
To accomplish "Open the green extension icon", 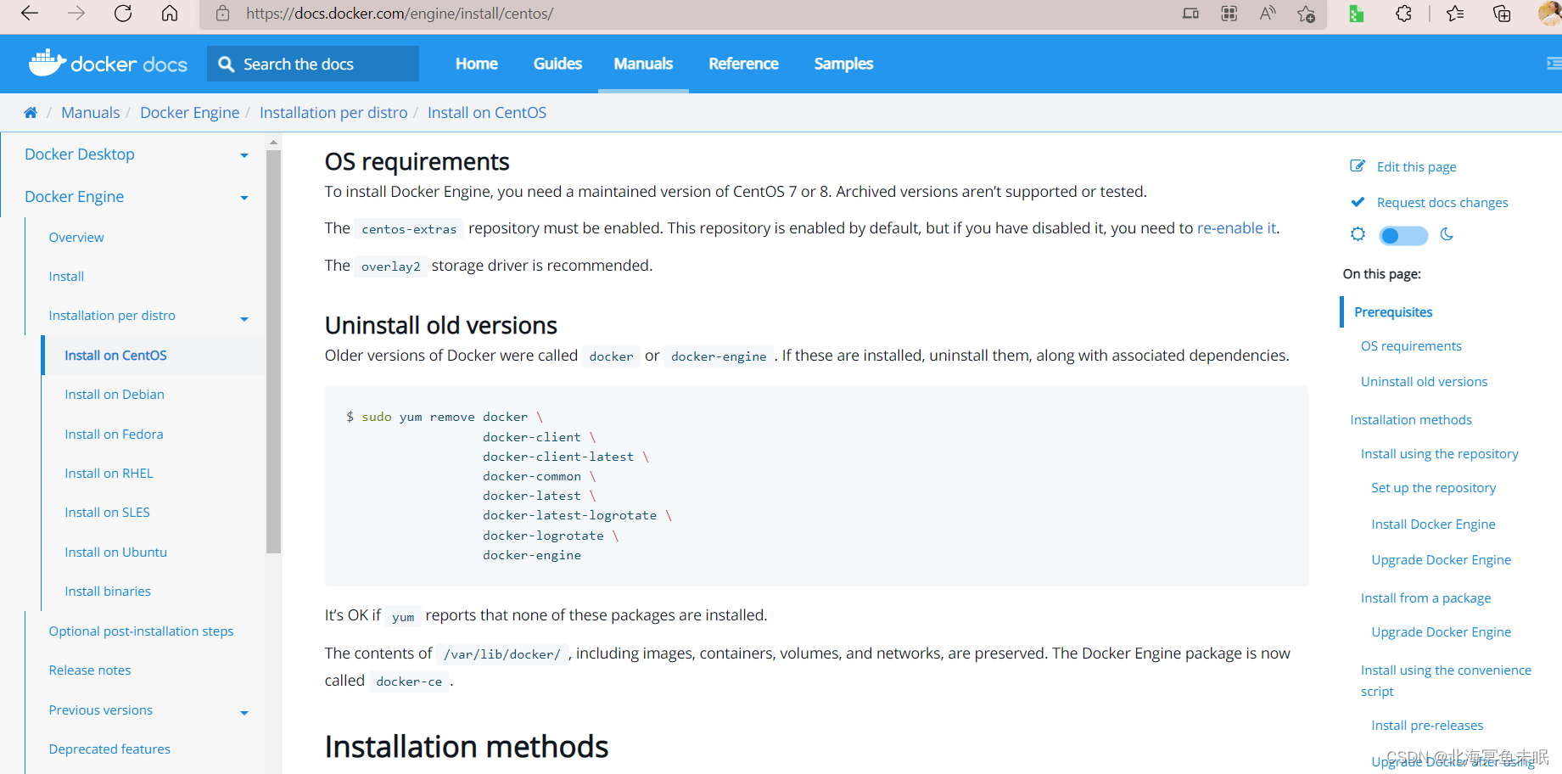I will click(1356, 14).
